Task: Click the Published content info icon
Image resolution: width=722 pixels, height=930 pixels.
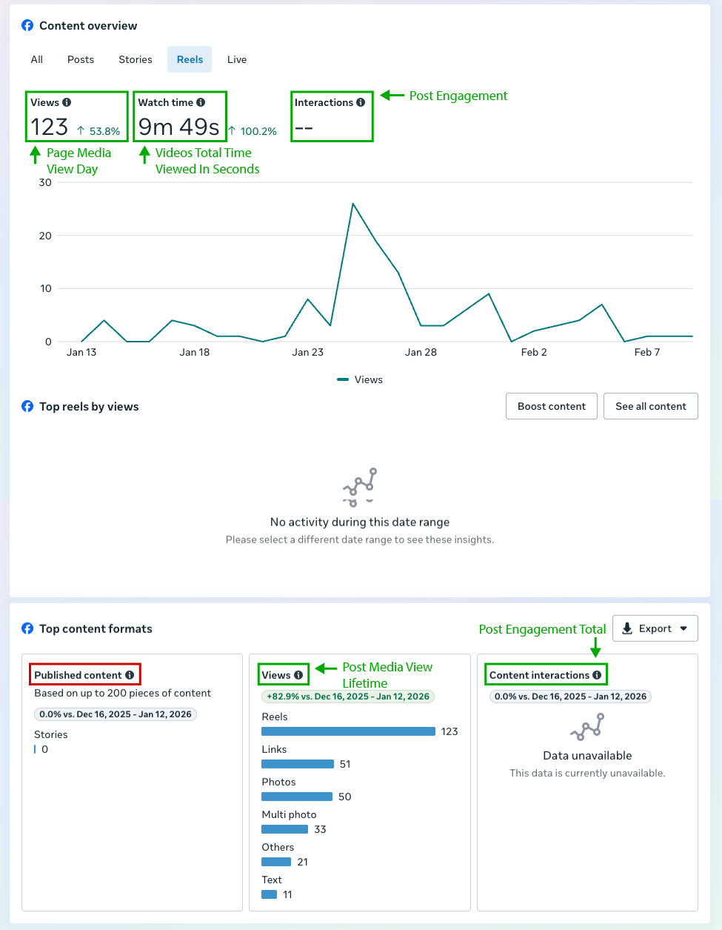Action: [x=130, y=675]
